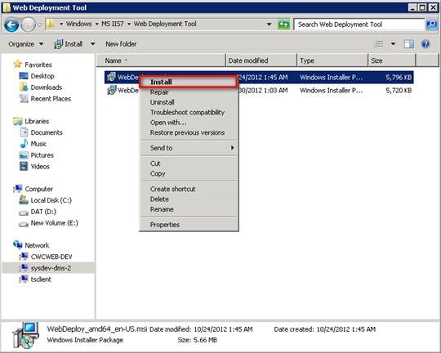
Task: Click the large installer icon in details pane
Action: (25, 336)
